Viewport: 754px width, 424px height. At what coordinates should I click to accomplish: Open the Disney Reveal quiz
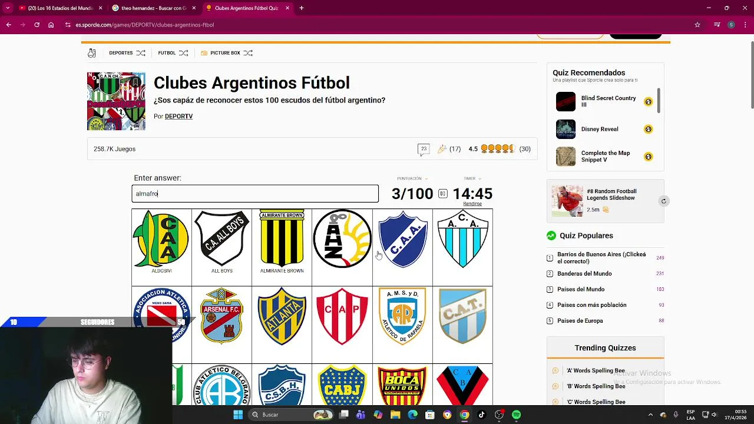coord(600,129)
